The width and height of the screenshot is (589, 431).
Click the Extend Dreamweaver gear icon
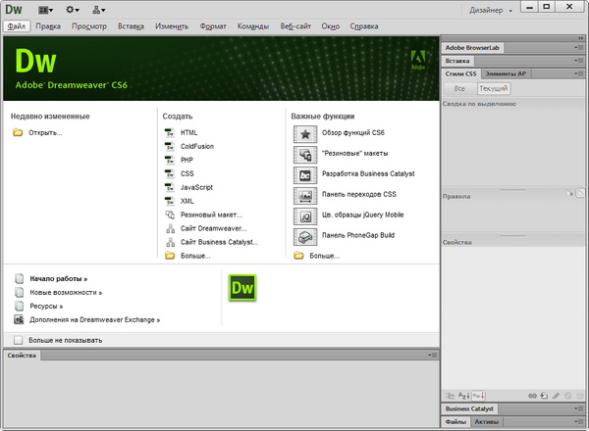72,9
